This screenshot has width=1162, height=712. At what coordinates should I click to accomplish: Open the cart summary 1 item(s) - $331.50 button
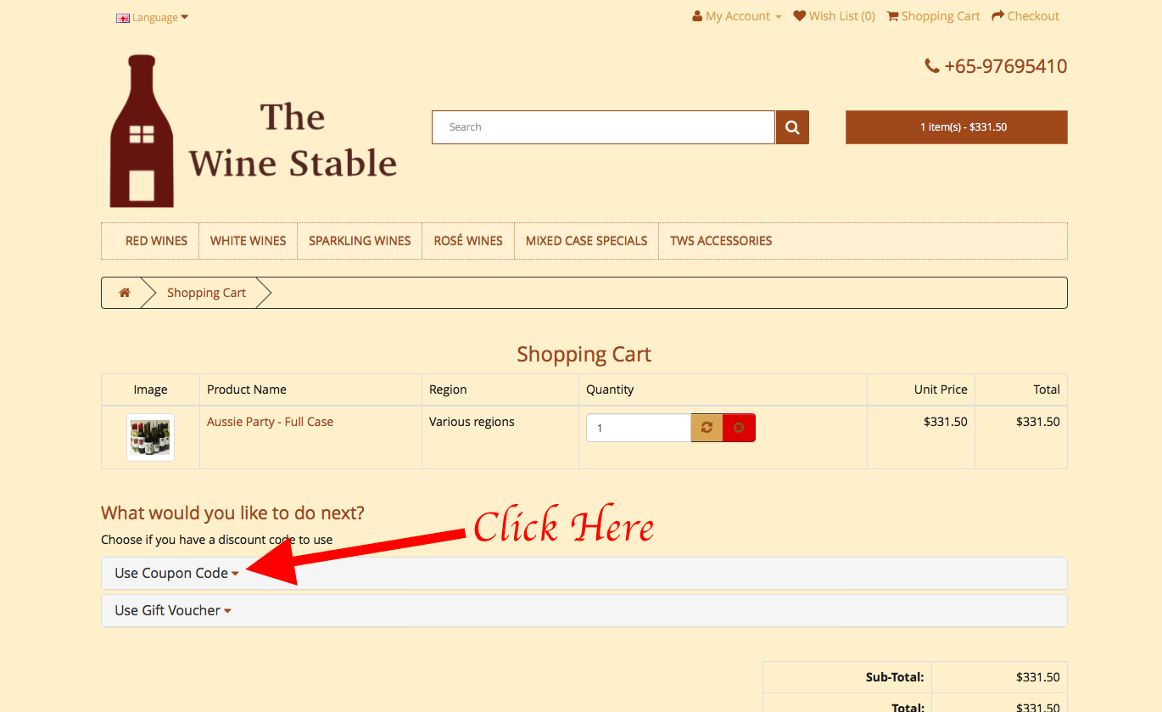(956, 127)
